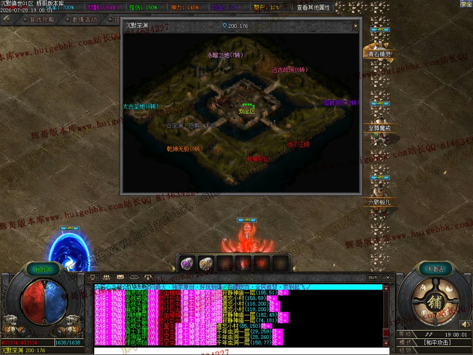Click the 神力: 148% stat

[x=184, y=7]
